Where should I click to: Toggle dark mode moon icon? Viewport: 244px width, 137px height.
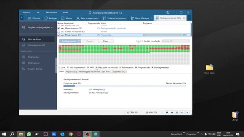168,13
